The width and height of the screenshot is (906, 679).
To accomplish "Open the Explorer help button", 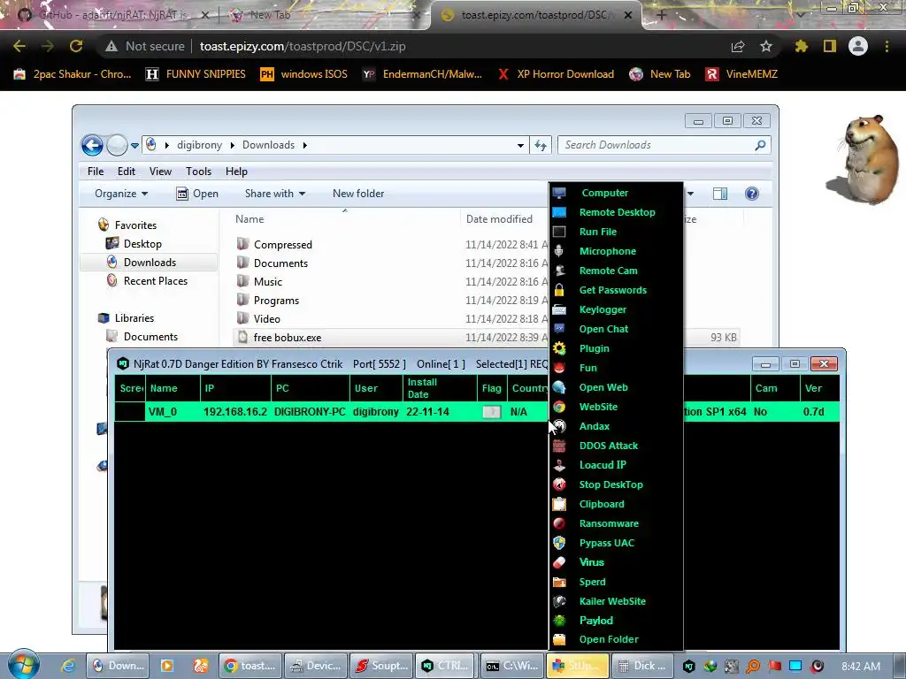I will [x=752, y=194].
